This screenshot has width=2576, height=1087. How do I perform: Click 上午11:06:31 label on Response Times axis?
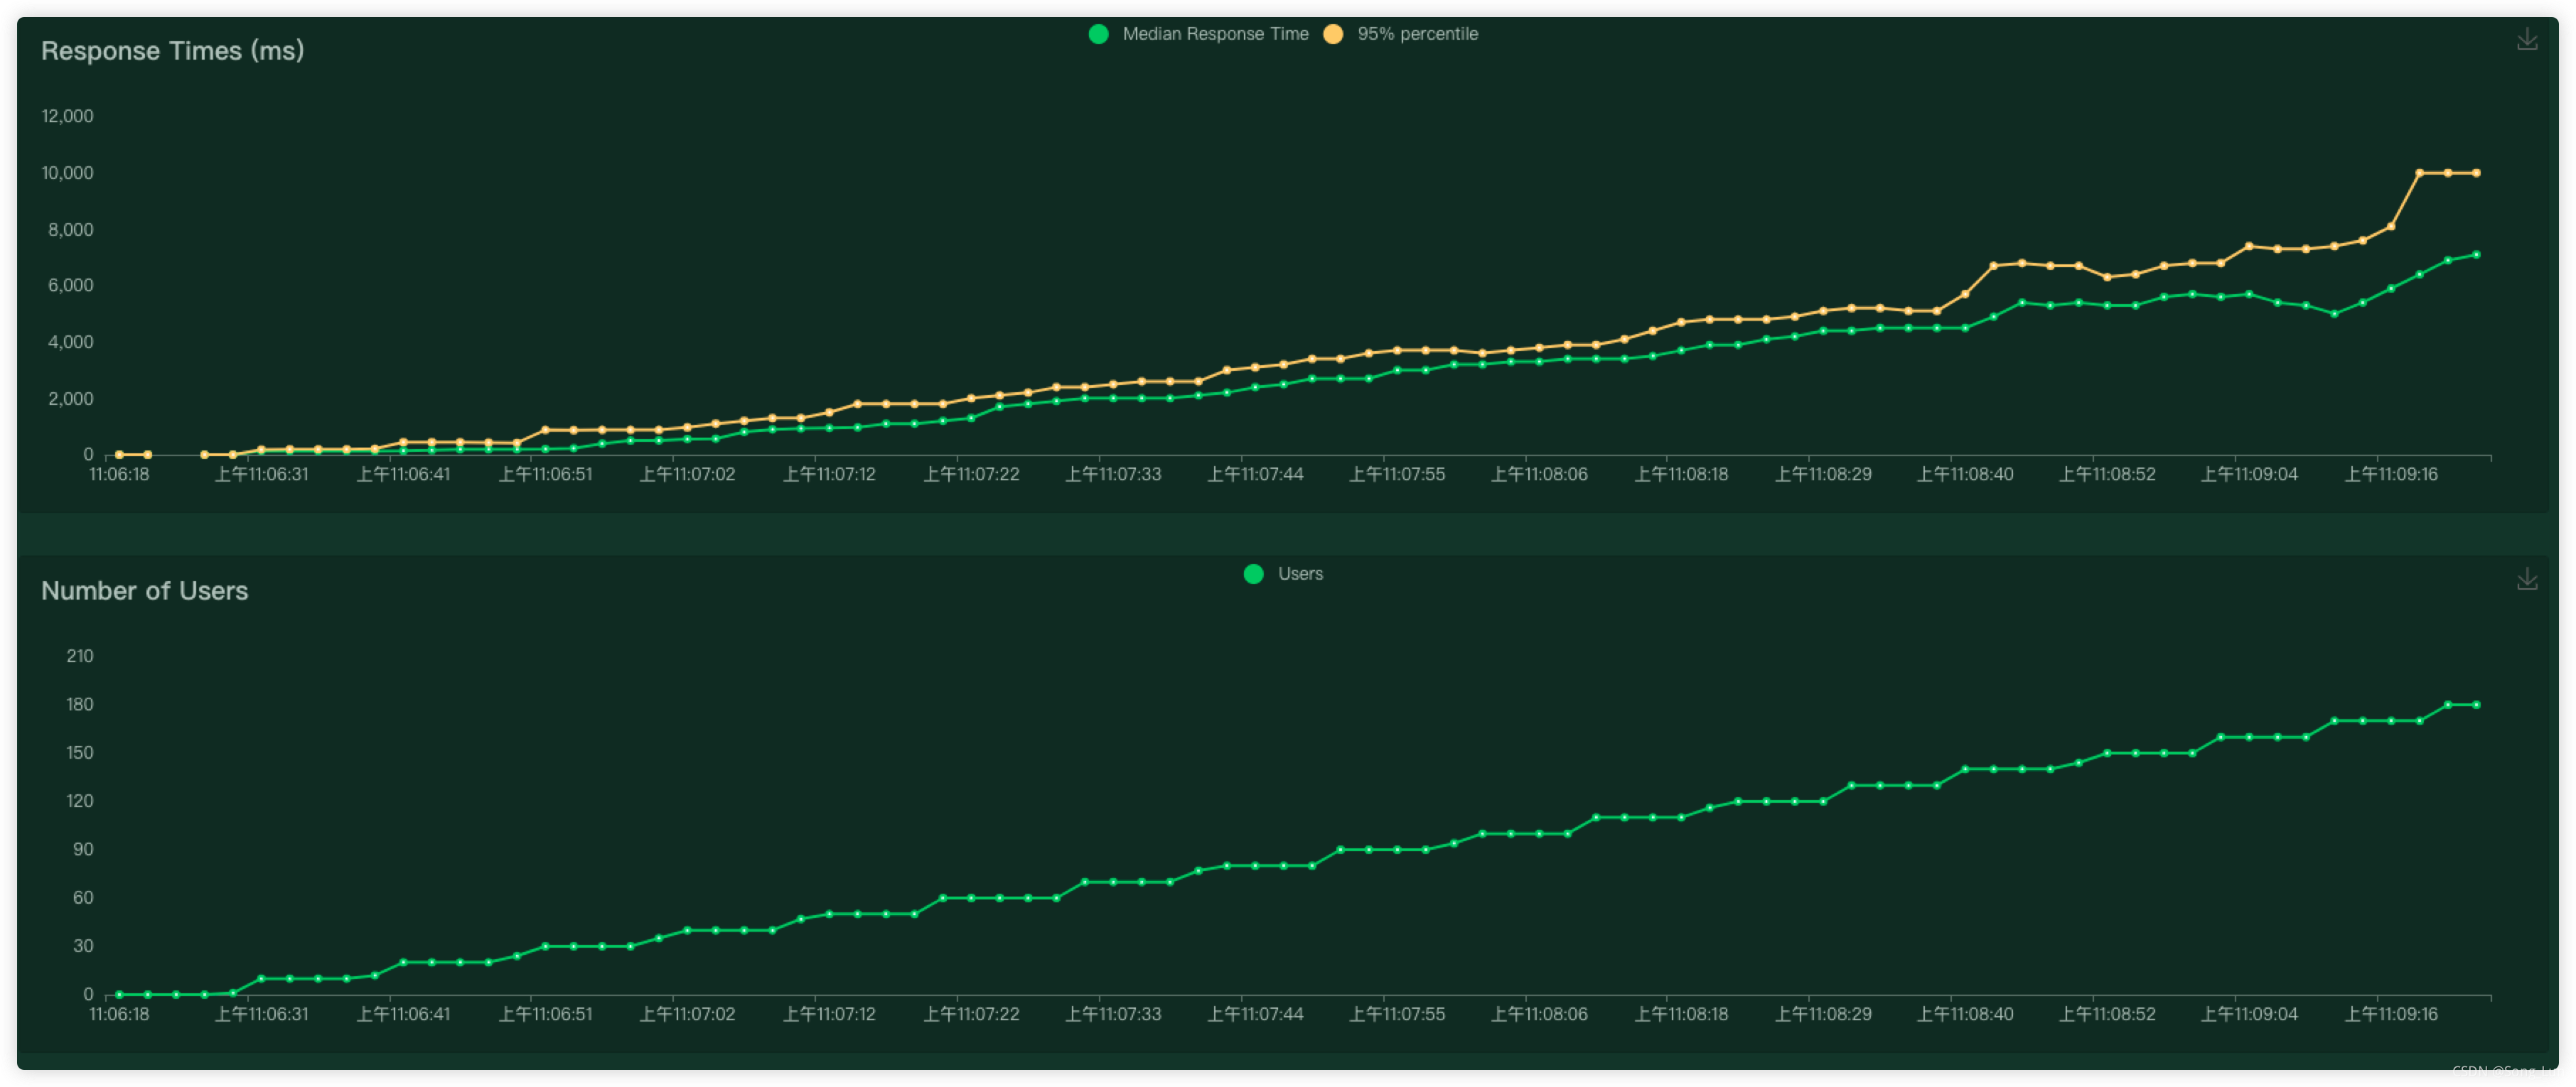click(x=262, y=475)
